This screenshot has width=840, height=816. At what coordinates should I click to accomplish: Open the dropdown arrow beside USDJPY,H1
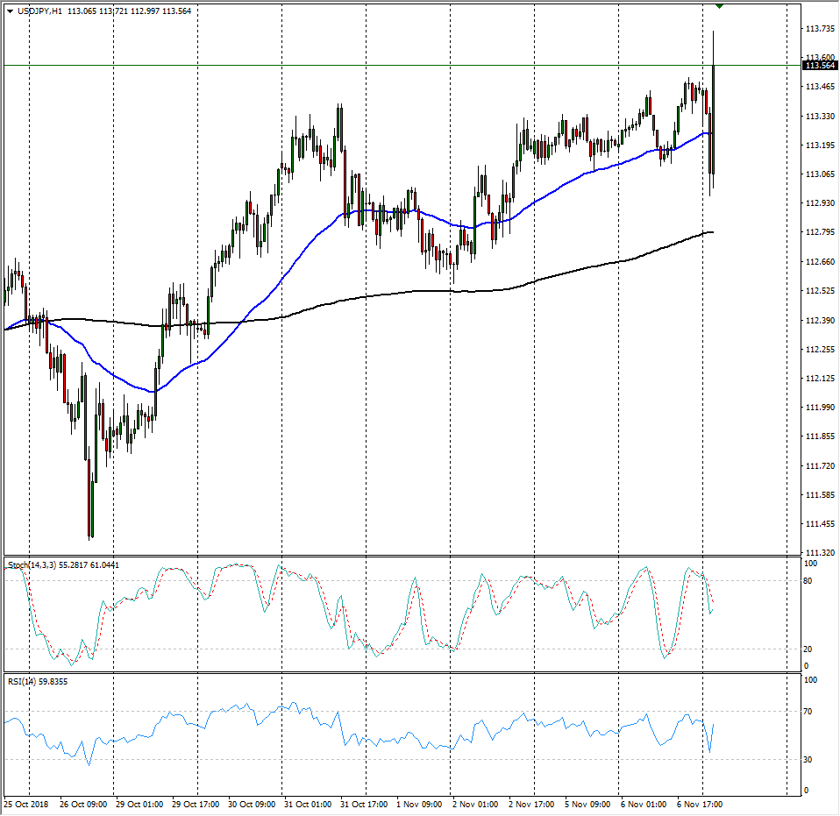point(10,11)
